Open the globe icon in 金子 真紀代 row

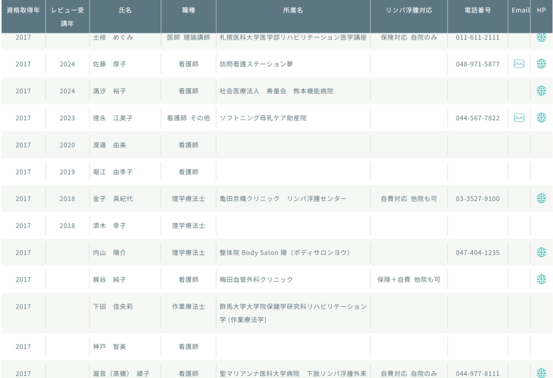coord(541,198)
